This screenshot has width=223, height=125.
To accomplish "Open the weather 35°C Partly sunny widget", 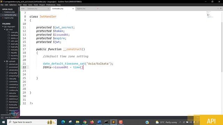I will 166,122.
